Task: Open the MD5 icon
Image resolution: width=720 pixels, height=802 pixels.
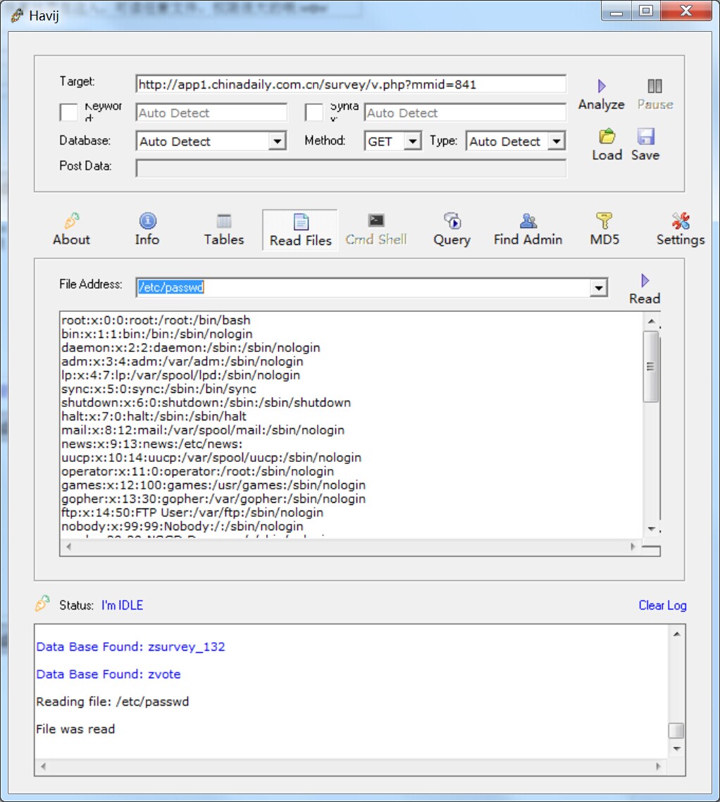Action: click(x=604, y=221)
